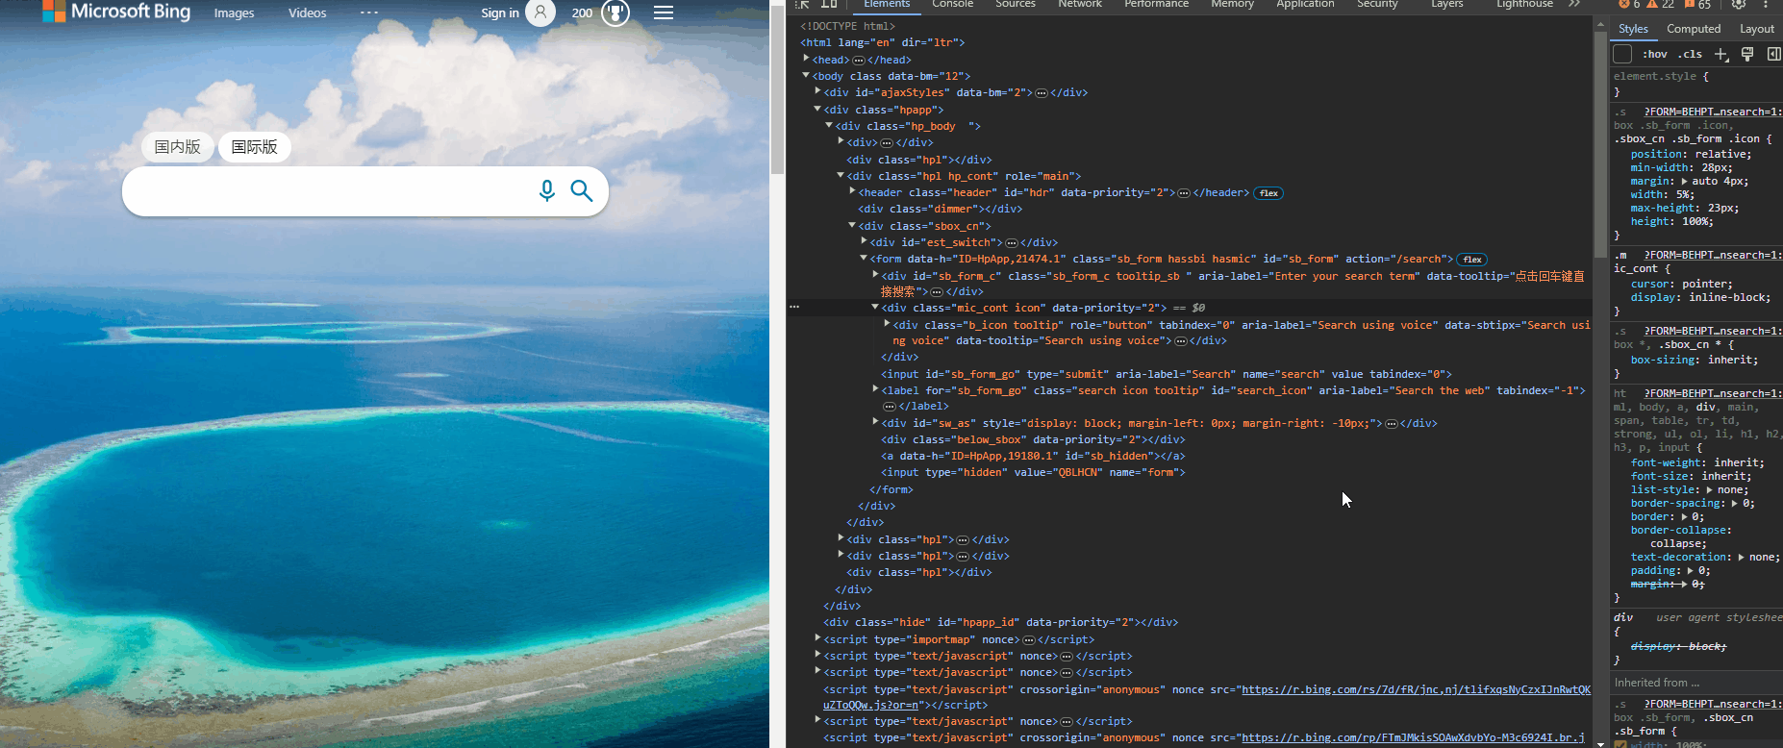
Task: Open DevTools settings gear
Action: point(1739,4)
